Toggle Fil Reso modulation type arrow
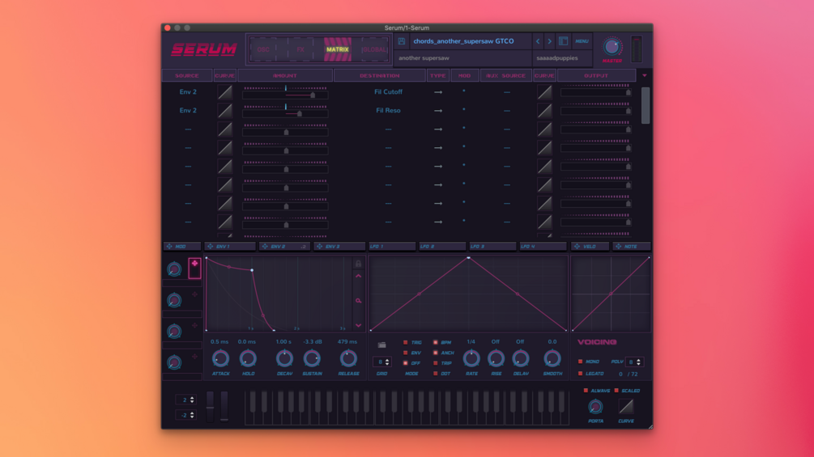This screenshot has width=814, height=457. pos(438,111)
